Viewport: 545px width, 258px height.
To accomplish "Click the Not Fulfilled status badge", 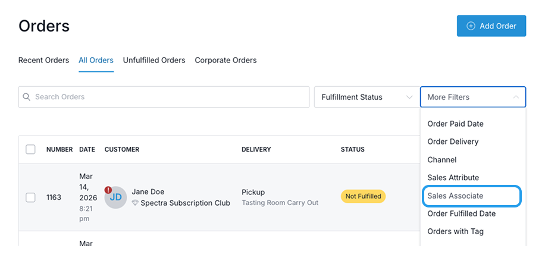I will pyautogui.click(x=363, y=196).
